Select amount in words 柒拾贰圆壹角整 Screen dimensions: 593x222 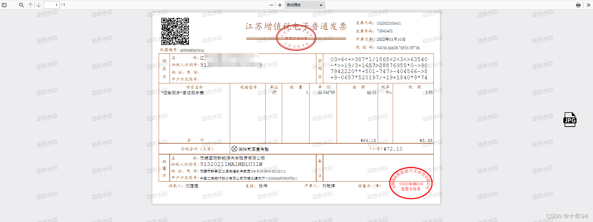tap(254, 149)
